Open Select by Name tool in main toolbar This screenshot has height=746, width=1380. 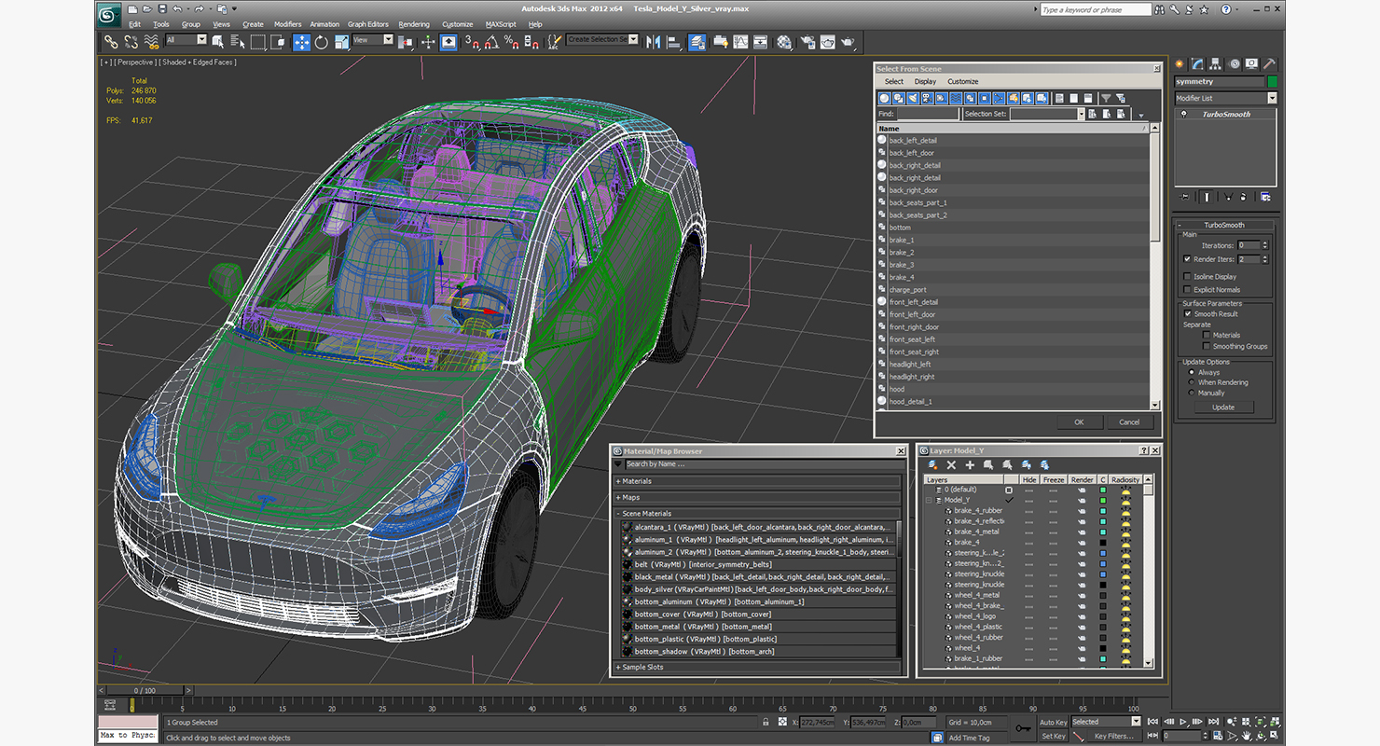click(x=237, y=42)
